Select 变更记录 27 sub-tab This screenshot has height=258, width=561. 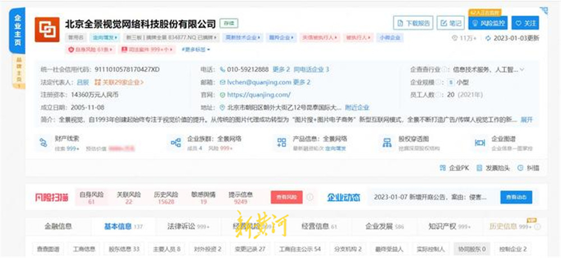[x=250, y=248]
